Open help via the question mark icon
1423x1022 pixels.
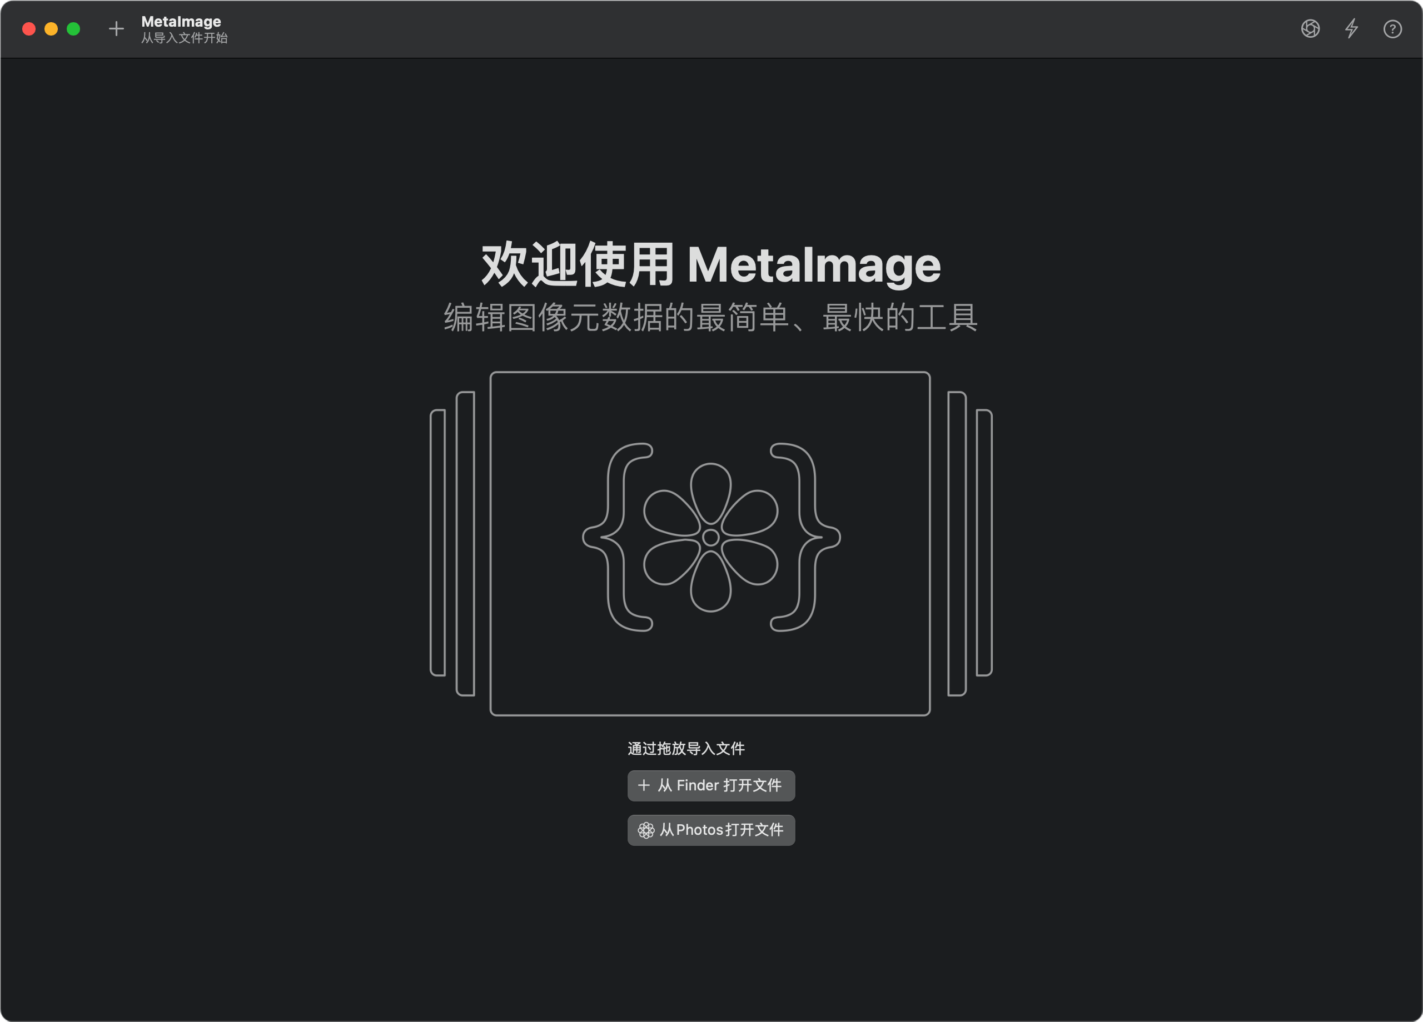[x=1392, y=29]
